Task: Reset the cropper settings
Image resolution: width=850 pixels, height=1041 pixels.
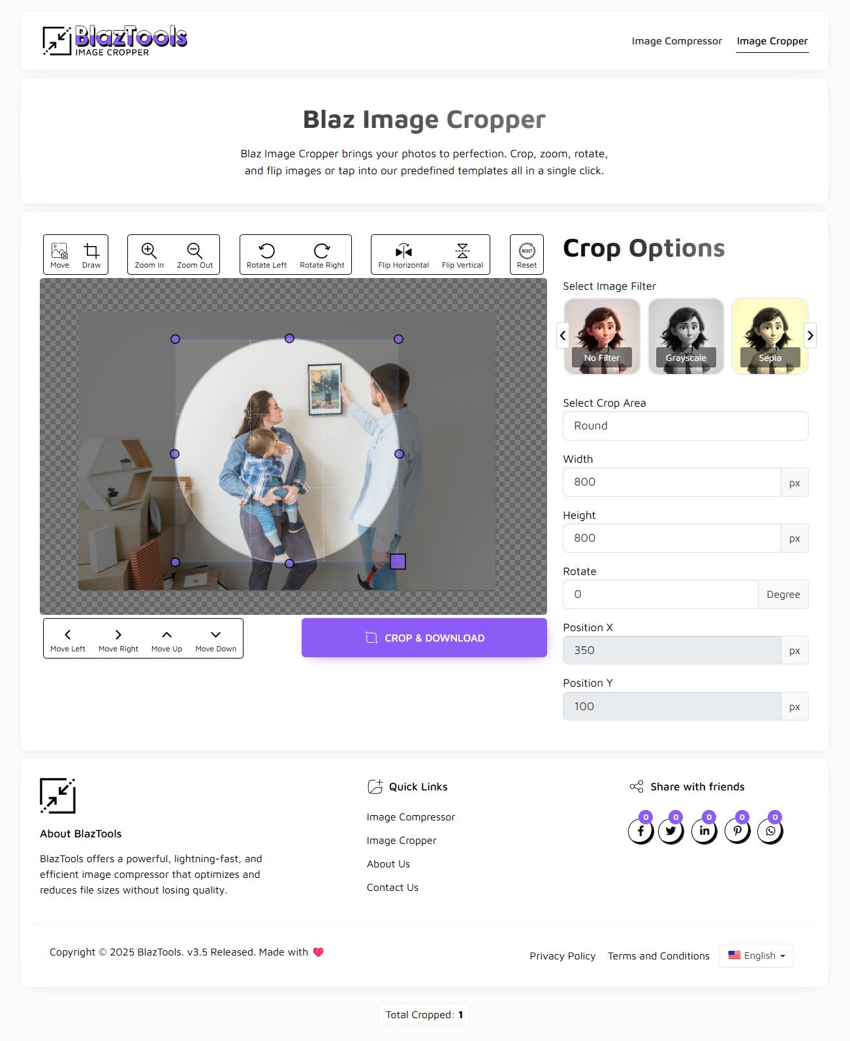Action: (527, 255)
